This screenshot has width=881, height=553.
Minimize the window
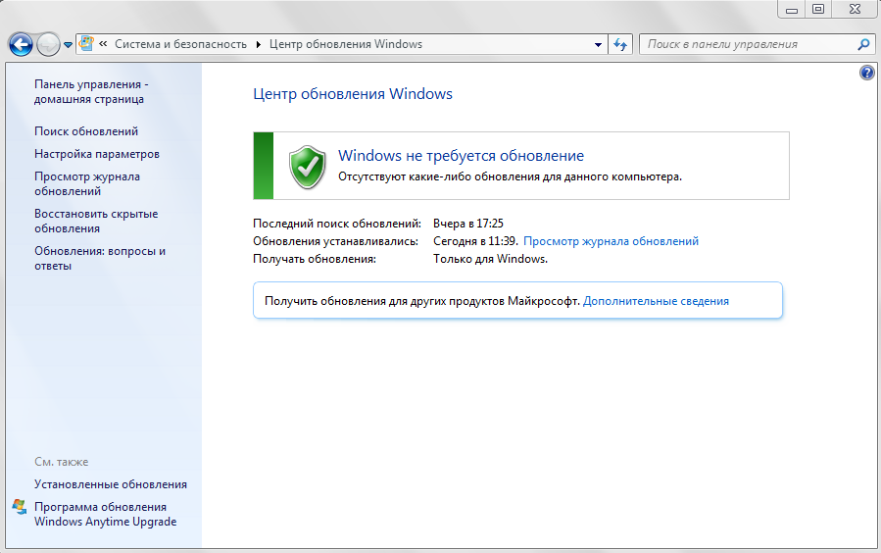(x=792, y=10)
